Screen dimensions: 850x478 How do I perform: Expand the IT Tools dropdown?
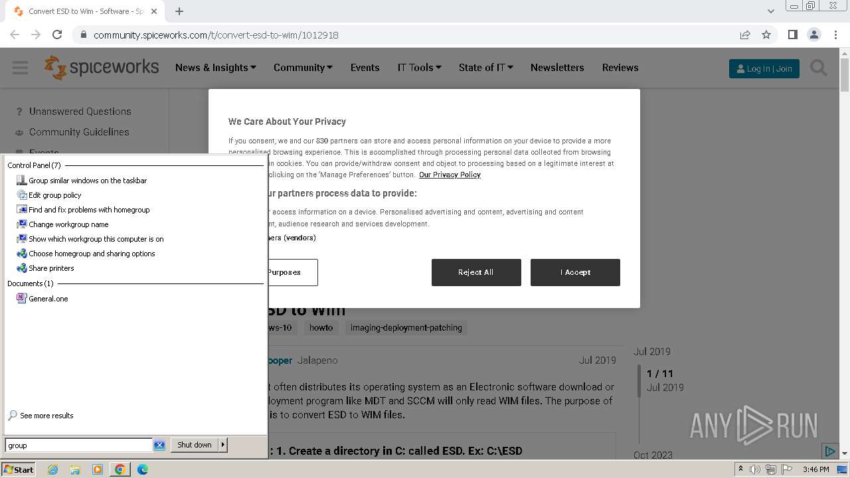coord(420,68)
